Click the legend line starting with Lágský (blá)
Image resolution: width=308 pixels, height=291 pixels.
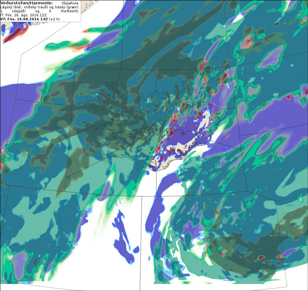pyautogui.click(x=40, y=7)
